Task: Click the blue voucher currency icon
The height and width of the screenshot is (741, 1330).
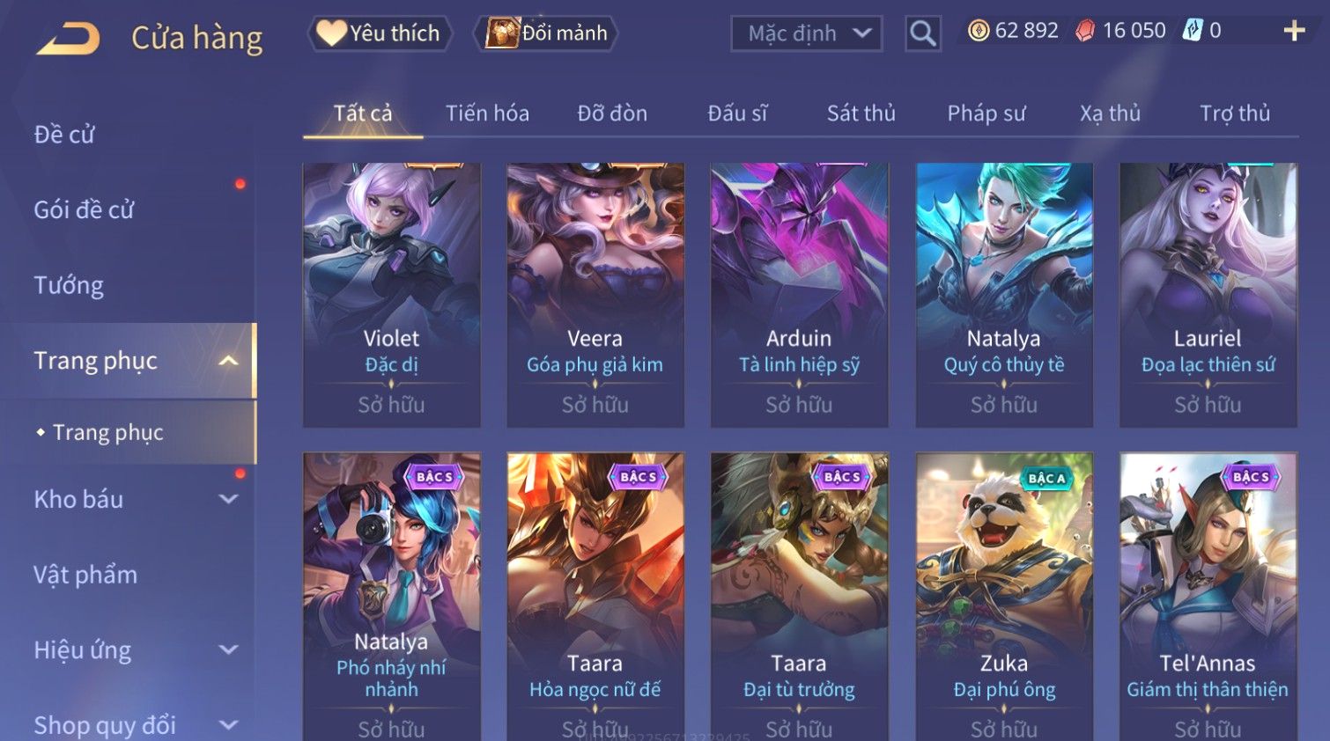Action: (x=1192, y=31)
